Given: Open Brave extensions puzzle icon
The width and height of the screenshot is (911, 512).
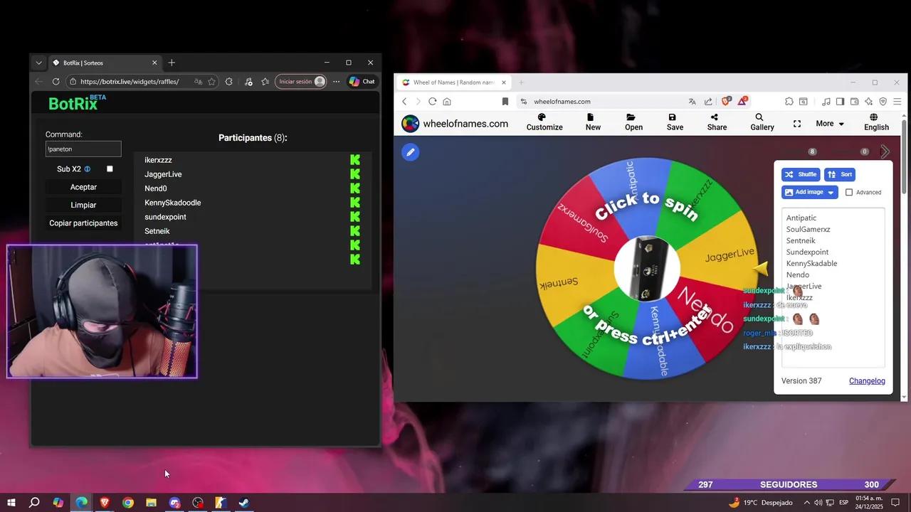Looking at the screenshot, I should point(789,102).
